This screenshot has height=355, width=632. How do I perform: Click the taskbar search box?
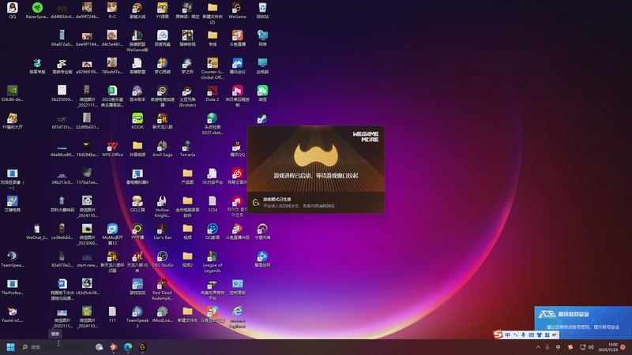tap(55, 347)
